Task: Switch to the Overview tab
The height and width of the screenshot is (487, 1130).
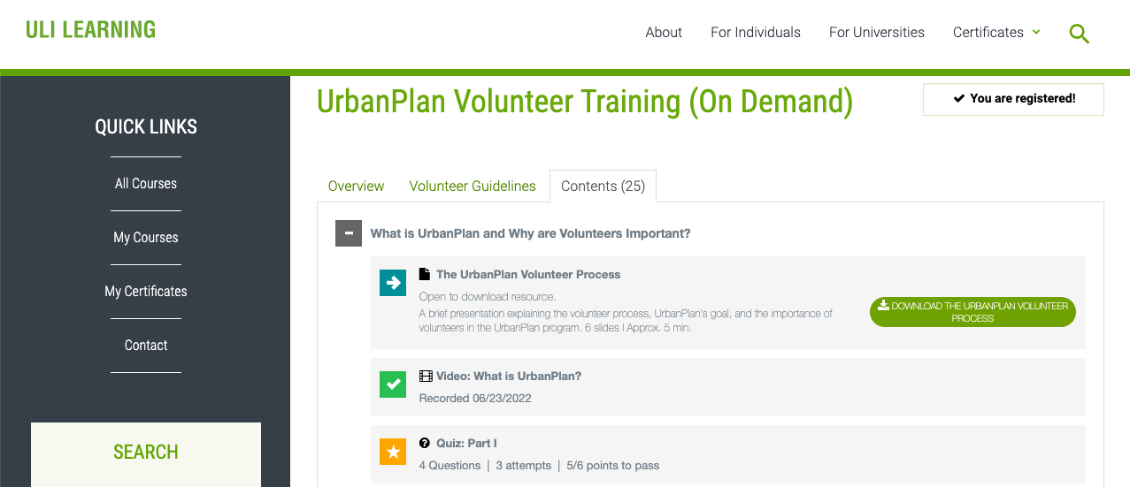Action: (x=356, y=186)
